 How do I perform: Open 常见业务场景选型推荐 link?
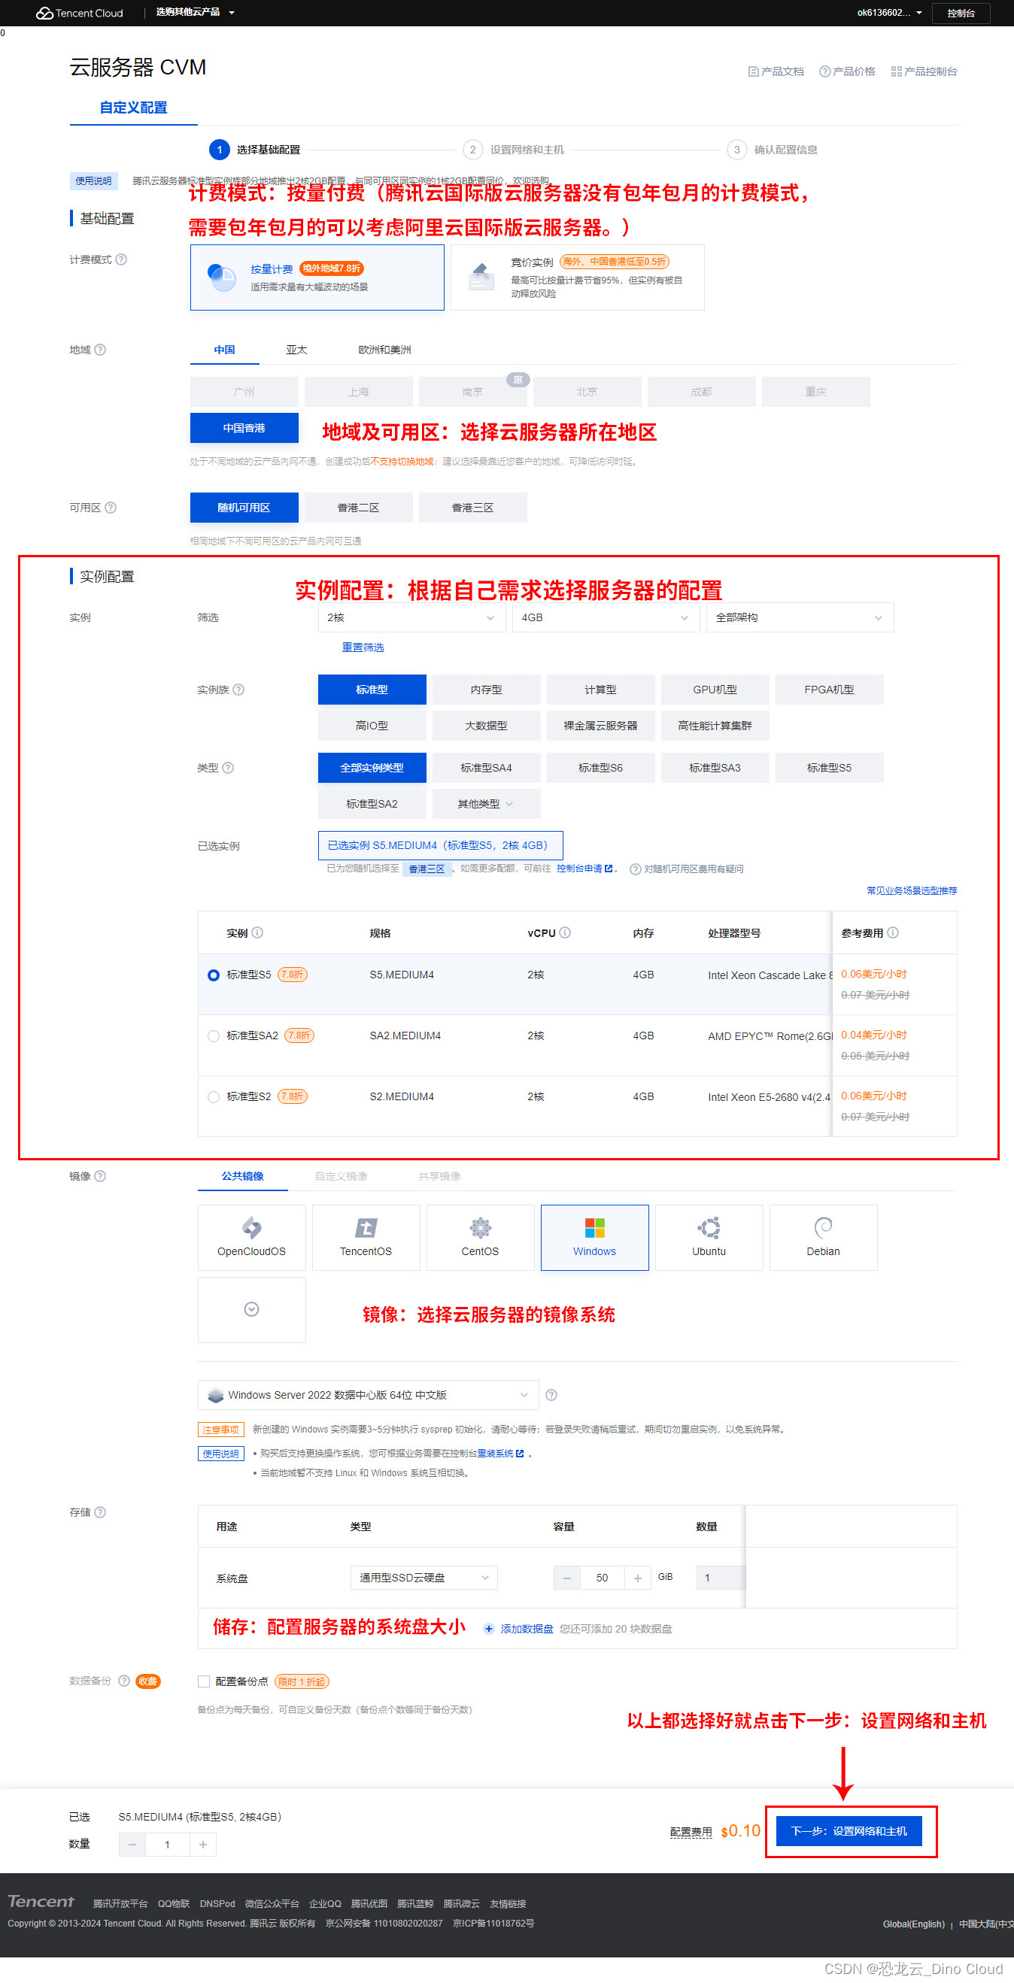(x=912, y=890)
